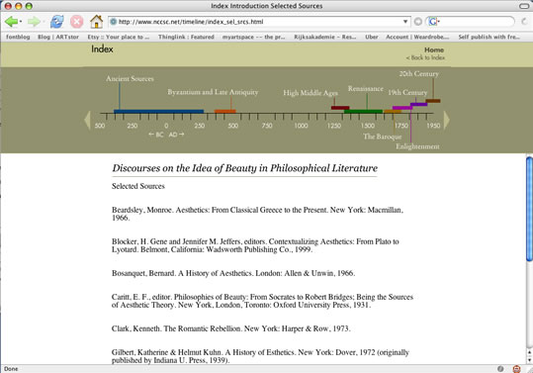This screenshot has height=373, width=533.
Task: Reload the page with the refresh icon
Action: pyautogui.click(x=56, y=22)
